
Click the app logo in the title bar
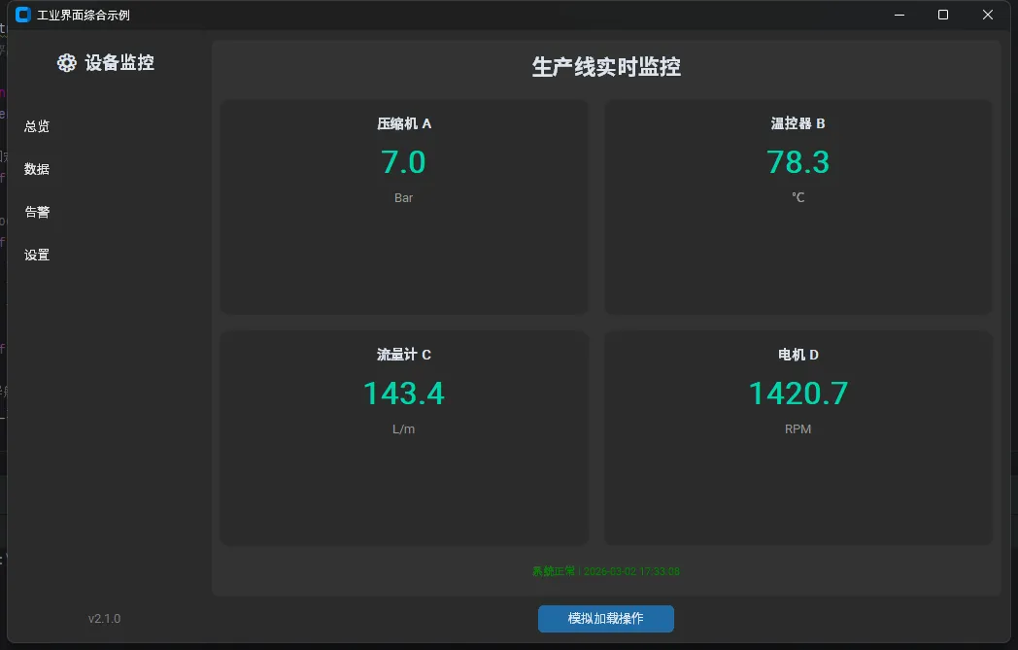pyautogui.click(x=23, y=15)
